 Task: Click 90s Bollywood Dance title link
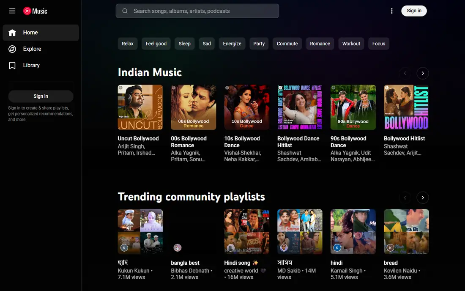[348, 142]
